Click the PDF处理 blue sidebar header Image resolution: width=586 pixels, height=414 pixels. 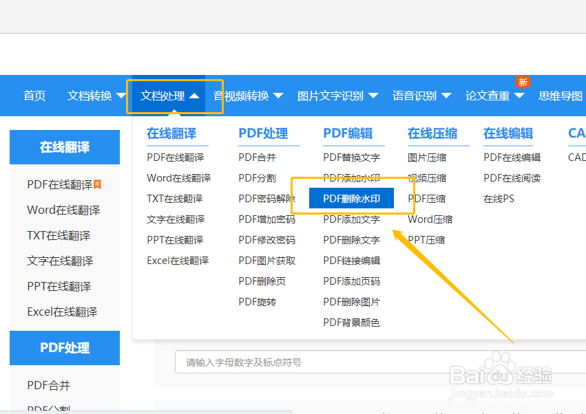(64, 348)
